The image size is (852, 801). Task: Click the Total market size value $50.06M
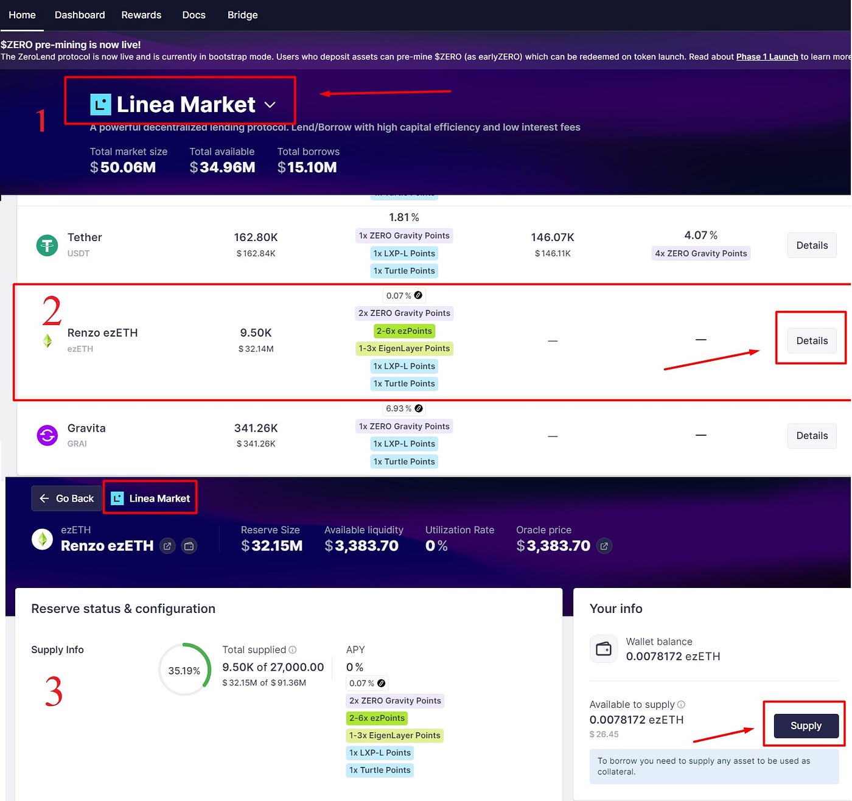[x=123, y=167]
